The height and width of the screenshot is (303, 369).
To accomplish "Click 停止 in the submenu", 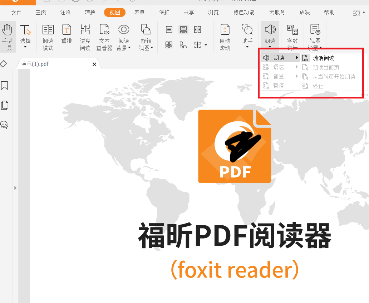I will (331, 86).
